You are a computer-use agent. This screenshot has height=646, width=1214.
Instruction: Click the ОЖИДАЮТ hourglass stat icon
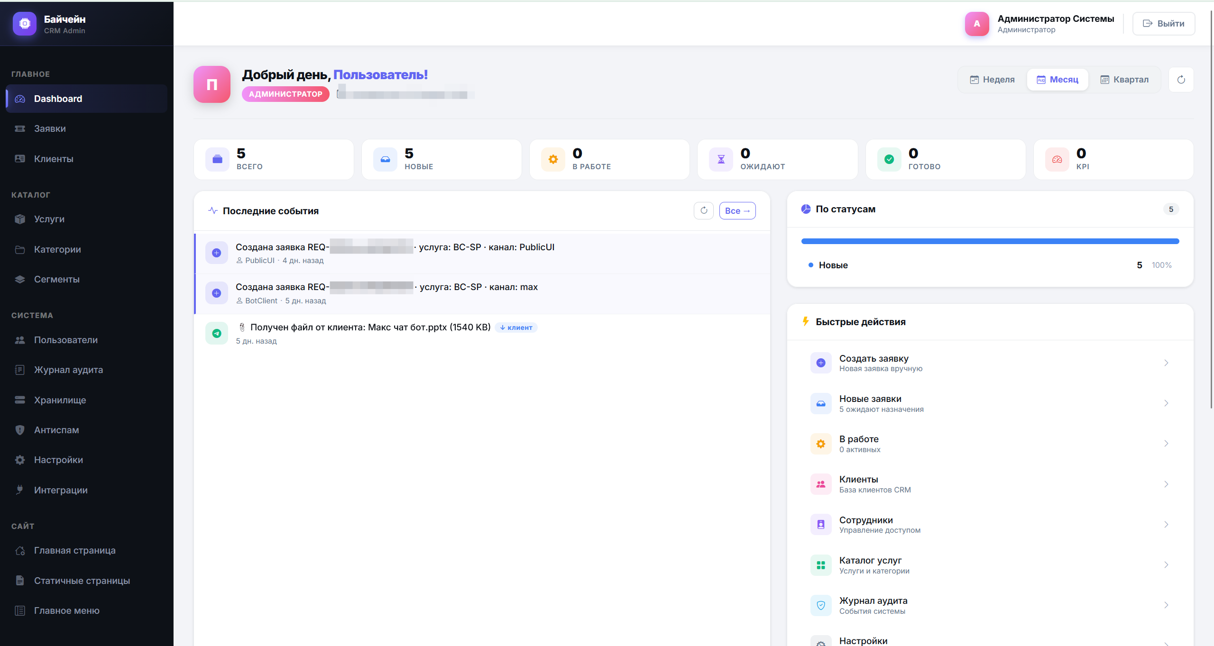[x=721, y=159]
